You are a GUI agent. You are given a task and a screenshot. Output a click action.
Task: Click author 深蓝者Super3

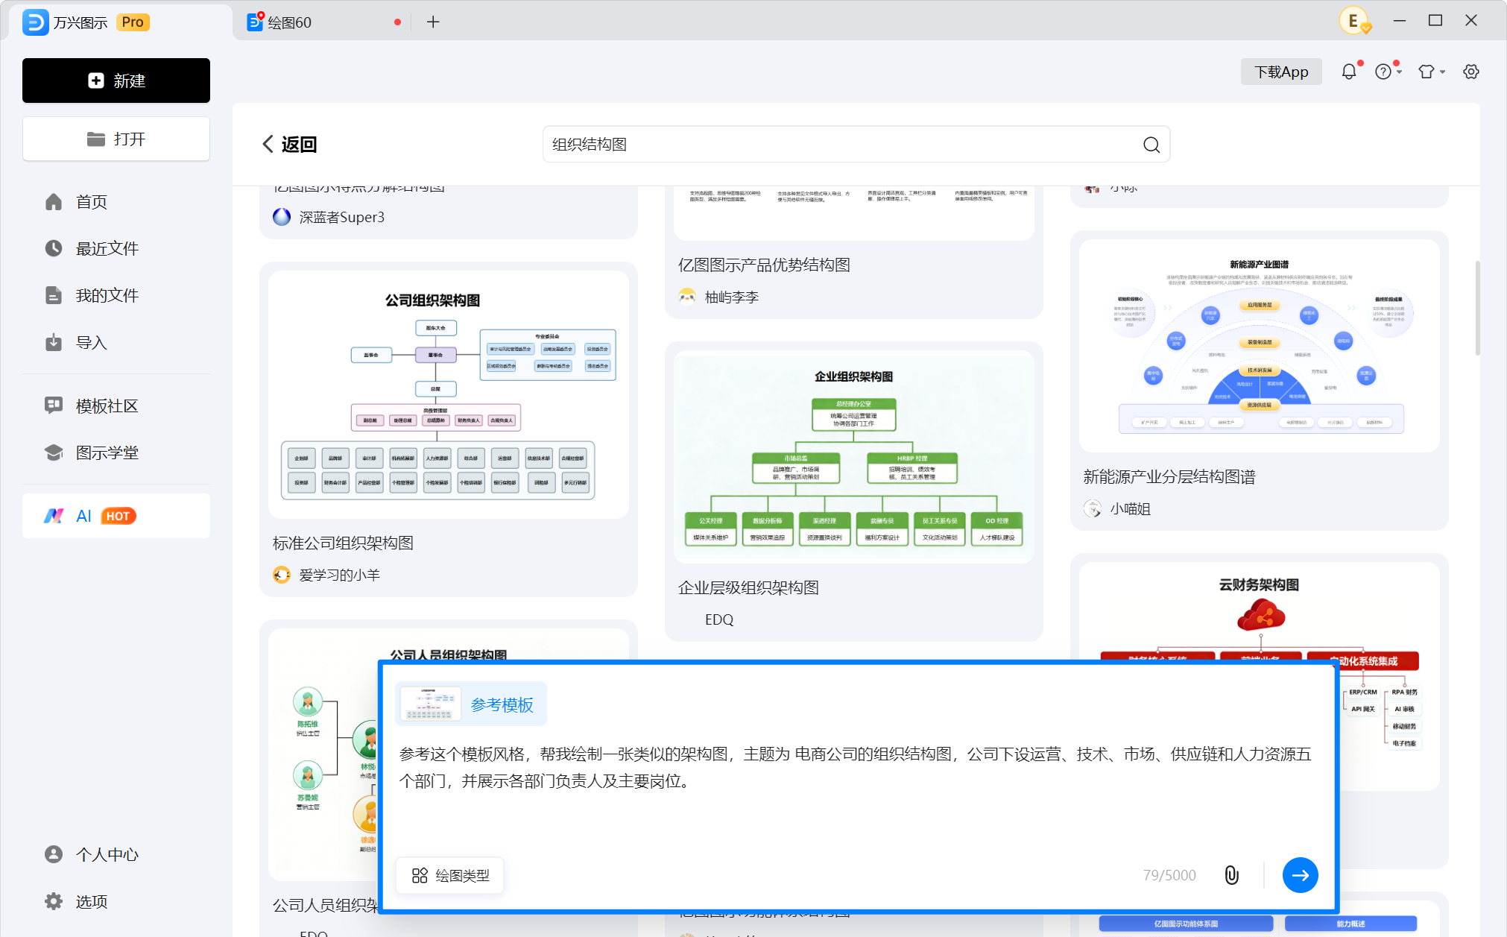[342, 217]
